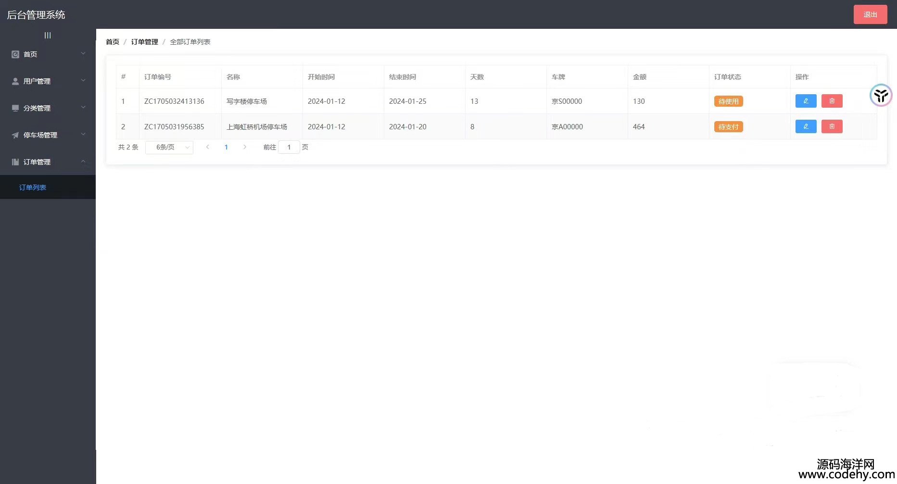Select the 订单列表 submenu item

(x=48, y=187)
